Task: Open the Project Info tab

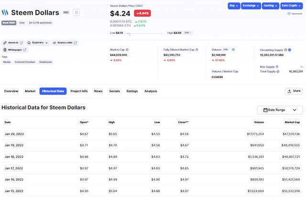Action: (79, 91)
